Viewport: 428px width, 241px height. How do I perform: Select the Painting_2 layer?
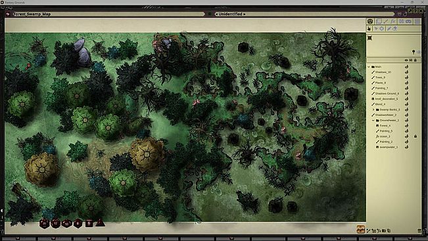tap(386, 142)
